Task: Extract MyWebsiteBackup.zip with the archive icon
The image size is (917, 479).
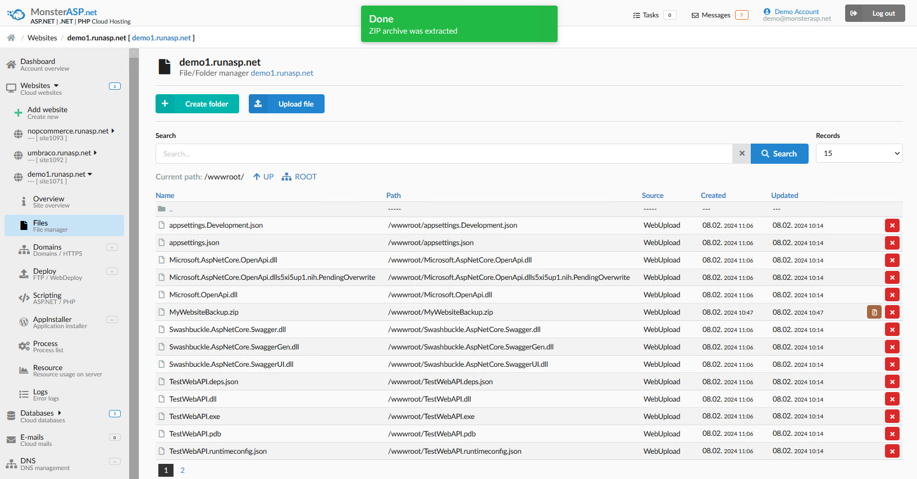Action: coord(874,312)
